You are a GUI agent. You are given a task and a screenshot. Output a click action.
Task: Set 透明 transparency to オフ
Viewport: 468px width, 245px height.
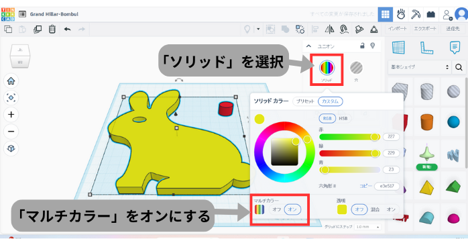(x=359, y=209)
